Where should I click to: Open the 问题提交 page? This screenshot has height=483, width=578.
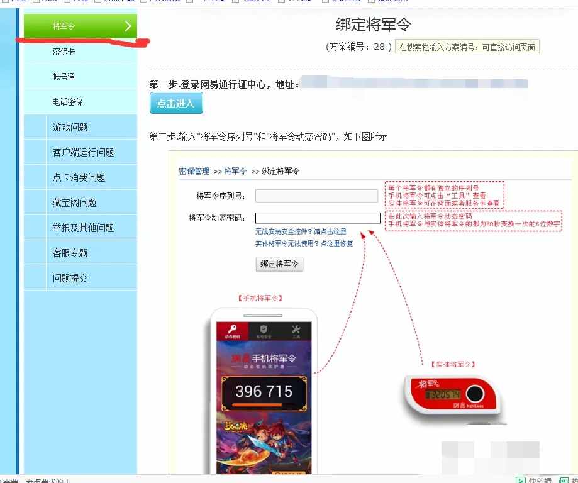click(x=81, y=278)
